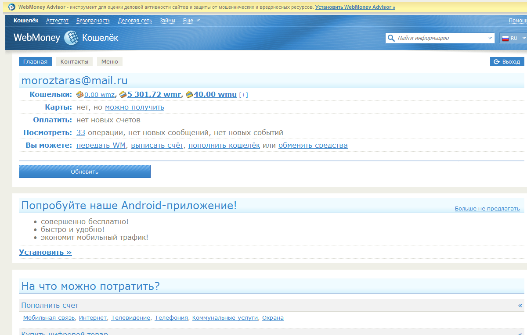Click the передать WM link

coord(101,145)
